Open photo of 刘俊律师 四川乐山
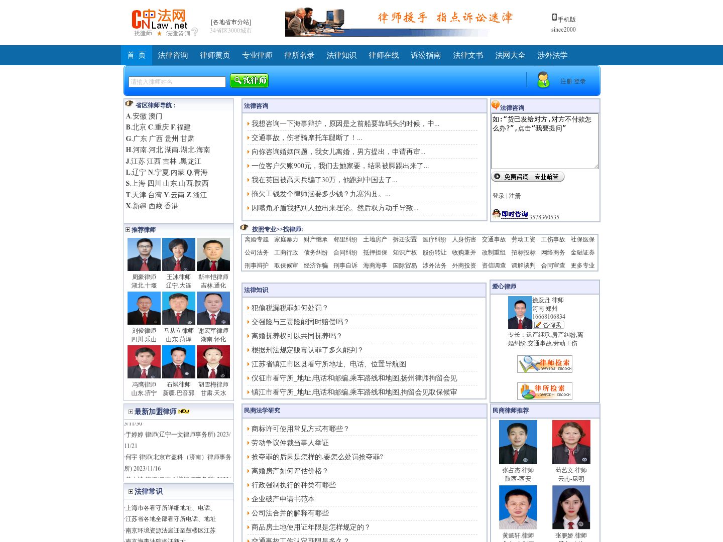This screenshot has height=542, width=723. click(144, 308)
